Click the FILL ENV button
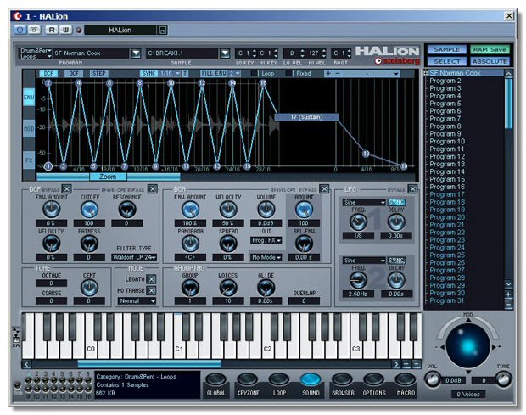This screenshot has width=526, height=415. pos(214,74)
